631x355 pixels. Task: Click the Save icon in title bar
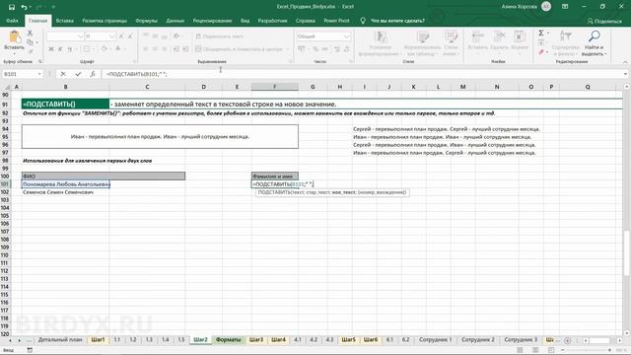pos(12,7)
